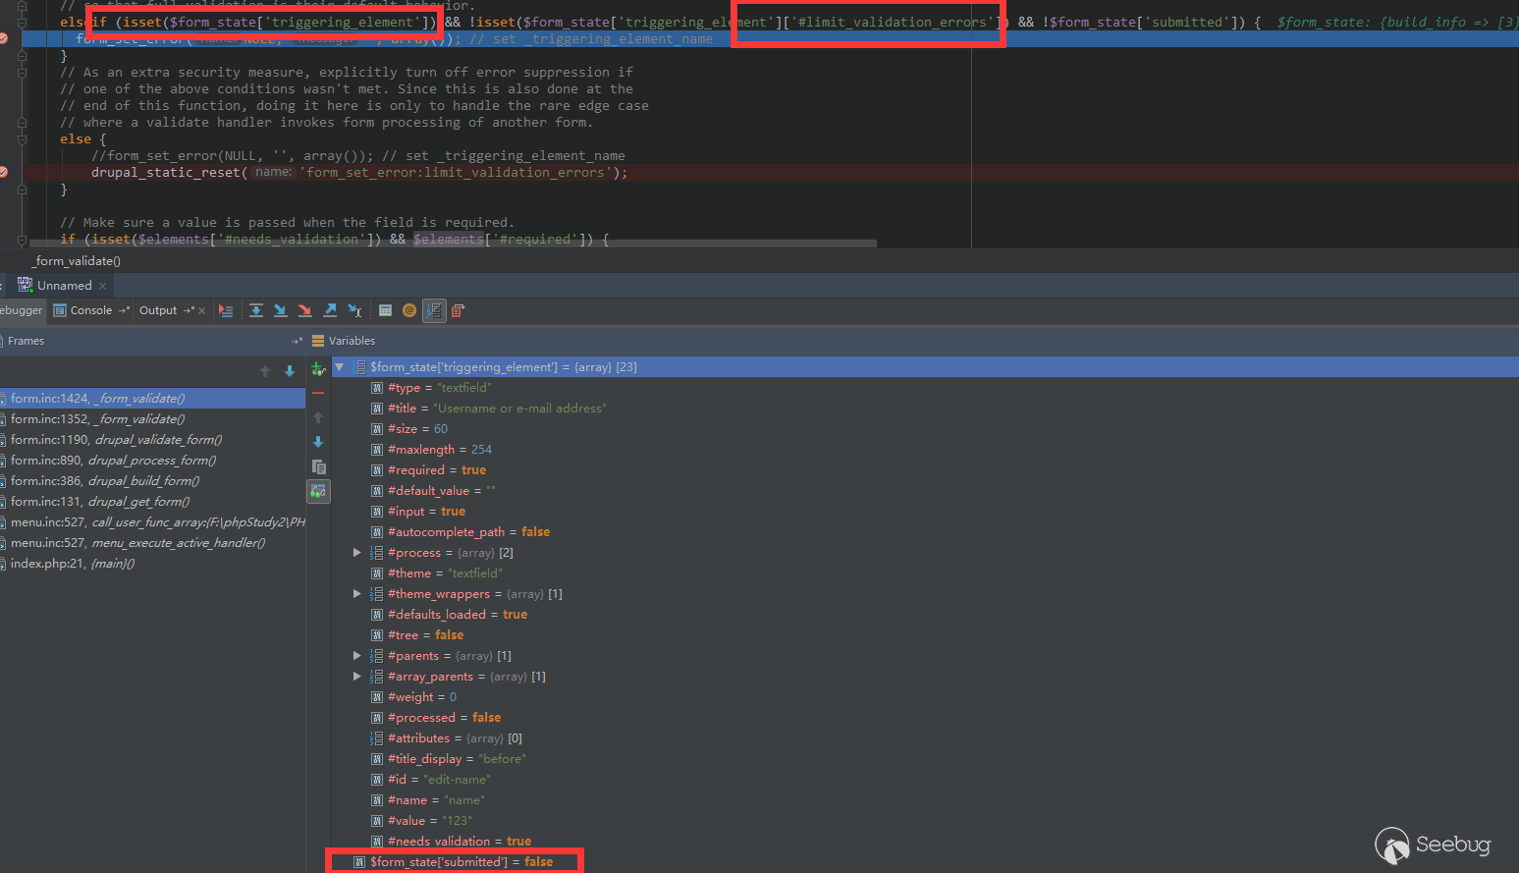The height and width of the screenshot is (873, 1519).
Task: Open the Evaluate Expression calculator icon
Action: click(385, 310)
